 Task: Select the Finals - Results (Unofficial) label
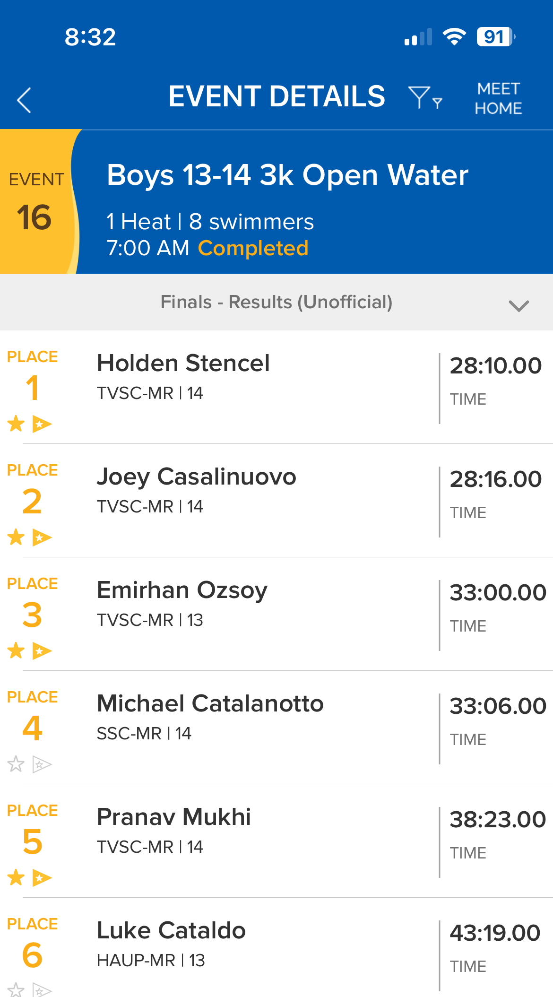276,302
